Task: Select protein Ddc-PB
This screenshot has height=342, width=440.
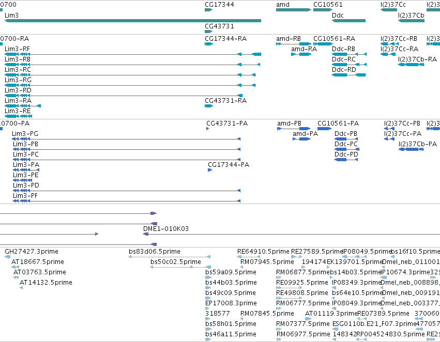Action: pyautogui.click(x=346, y=139)
